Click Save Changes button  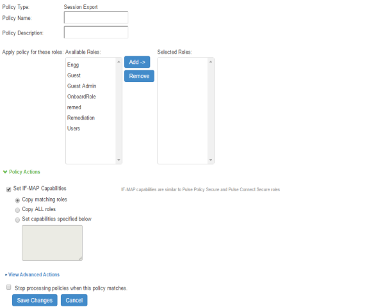pyautogui.click(x=35, y=300)
